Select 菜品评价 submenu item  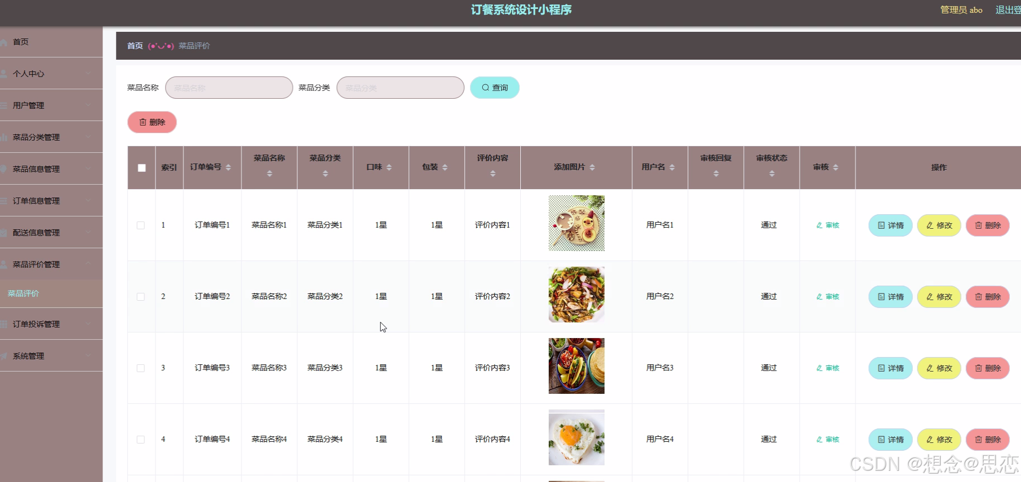tap(51, 293)
